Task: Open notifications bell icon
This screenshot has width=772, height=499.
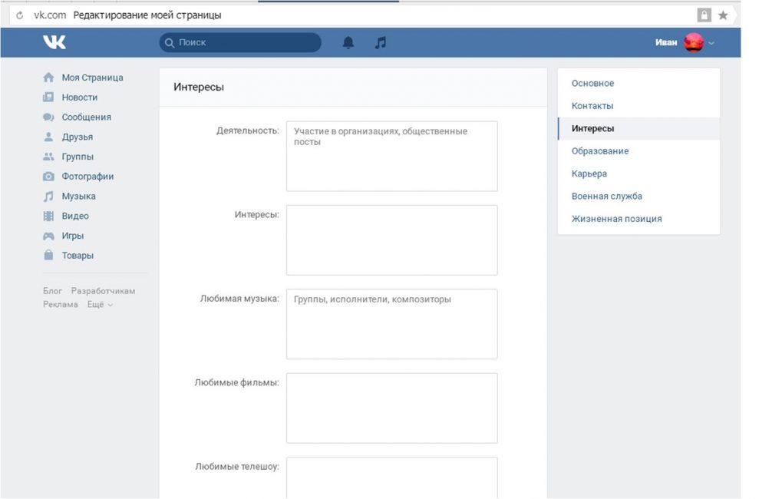Action: click(348, 43)
